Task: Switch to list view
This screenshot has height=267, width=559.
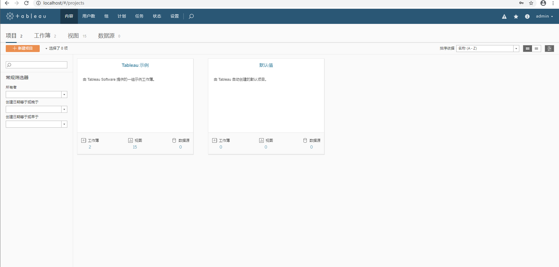Action: pos(537,48)
